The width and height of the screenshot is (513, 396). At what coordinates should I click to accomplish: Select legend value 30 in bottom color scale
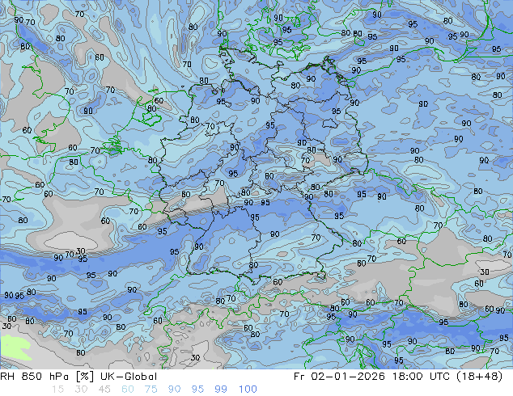(x=81, y=390)
